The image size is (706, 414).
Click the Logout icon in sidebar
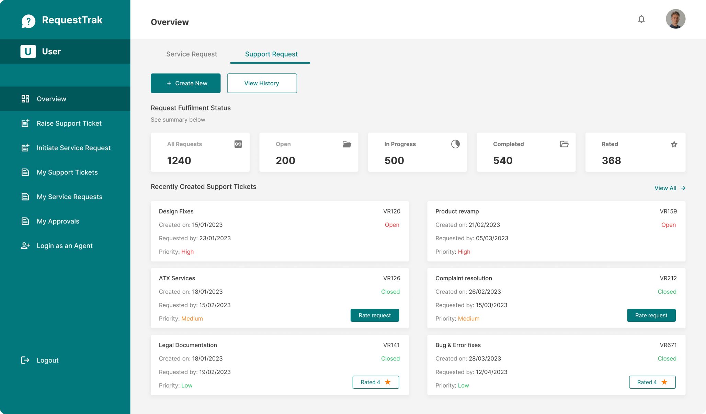pyautogui.click(x=25, y=360)
